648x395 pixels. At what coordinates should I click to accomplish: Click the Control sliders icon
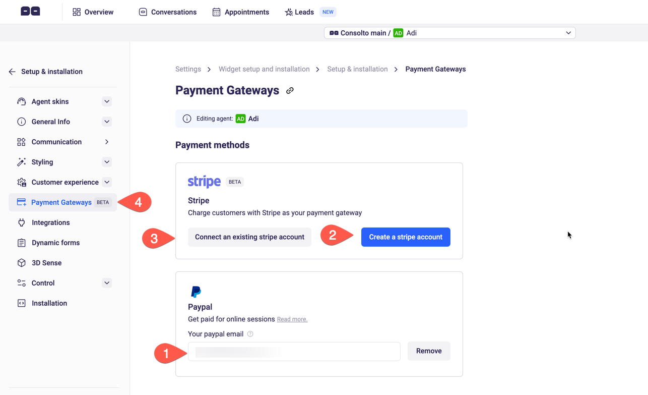(x=21, y=283)
